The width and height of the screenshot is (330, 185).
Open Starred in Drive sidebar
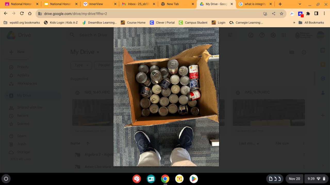[23, 124]
